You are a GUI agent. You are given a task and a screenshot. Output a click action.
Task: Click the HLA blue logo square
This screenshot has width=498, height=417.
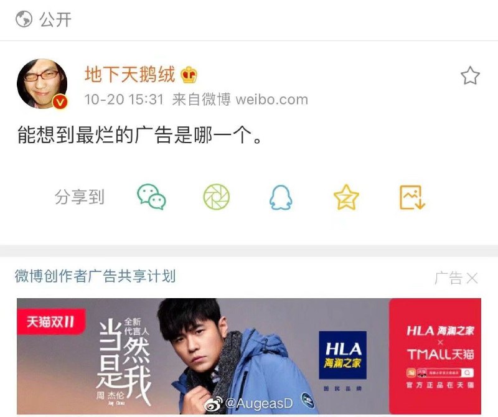[x=343, y=355]
